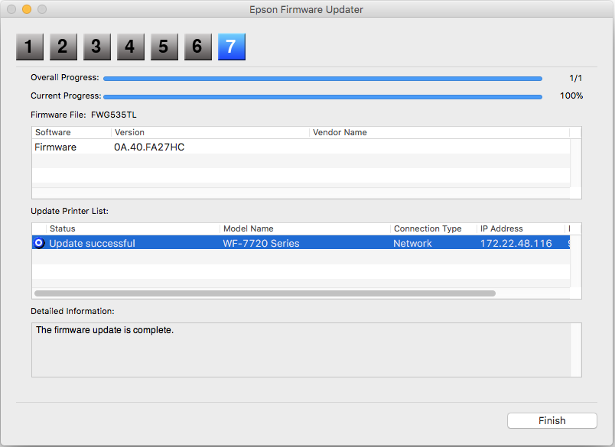Click the Overall Progress bar
The image size is (615, 447).
[x=323, y=79]
